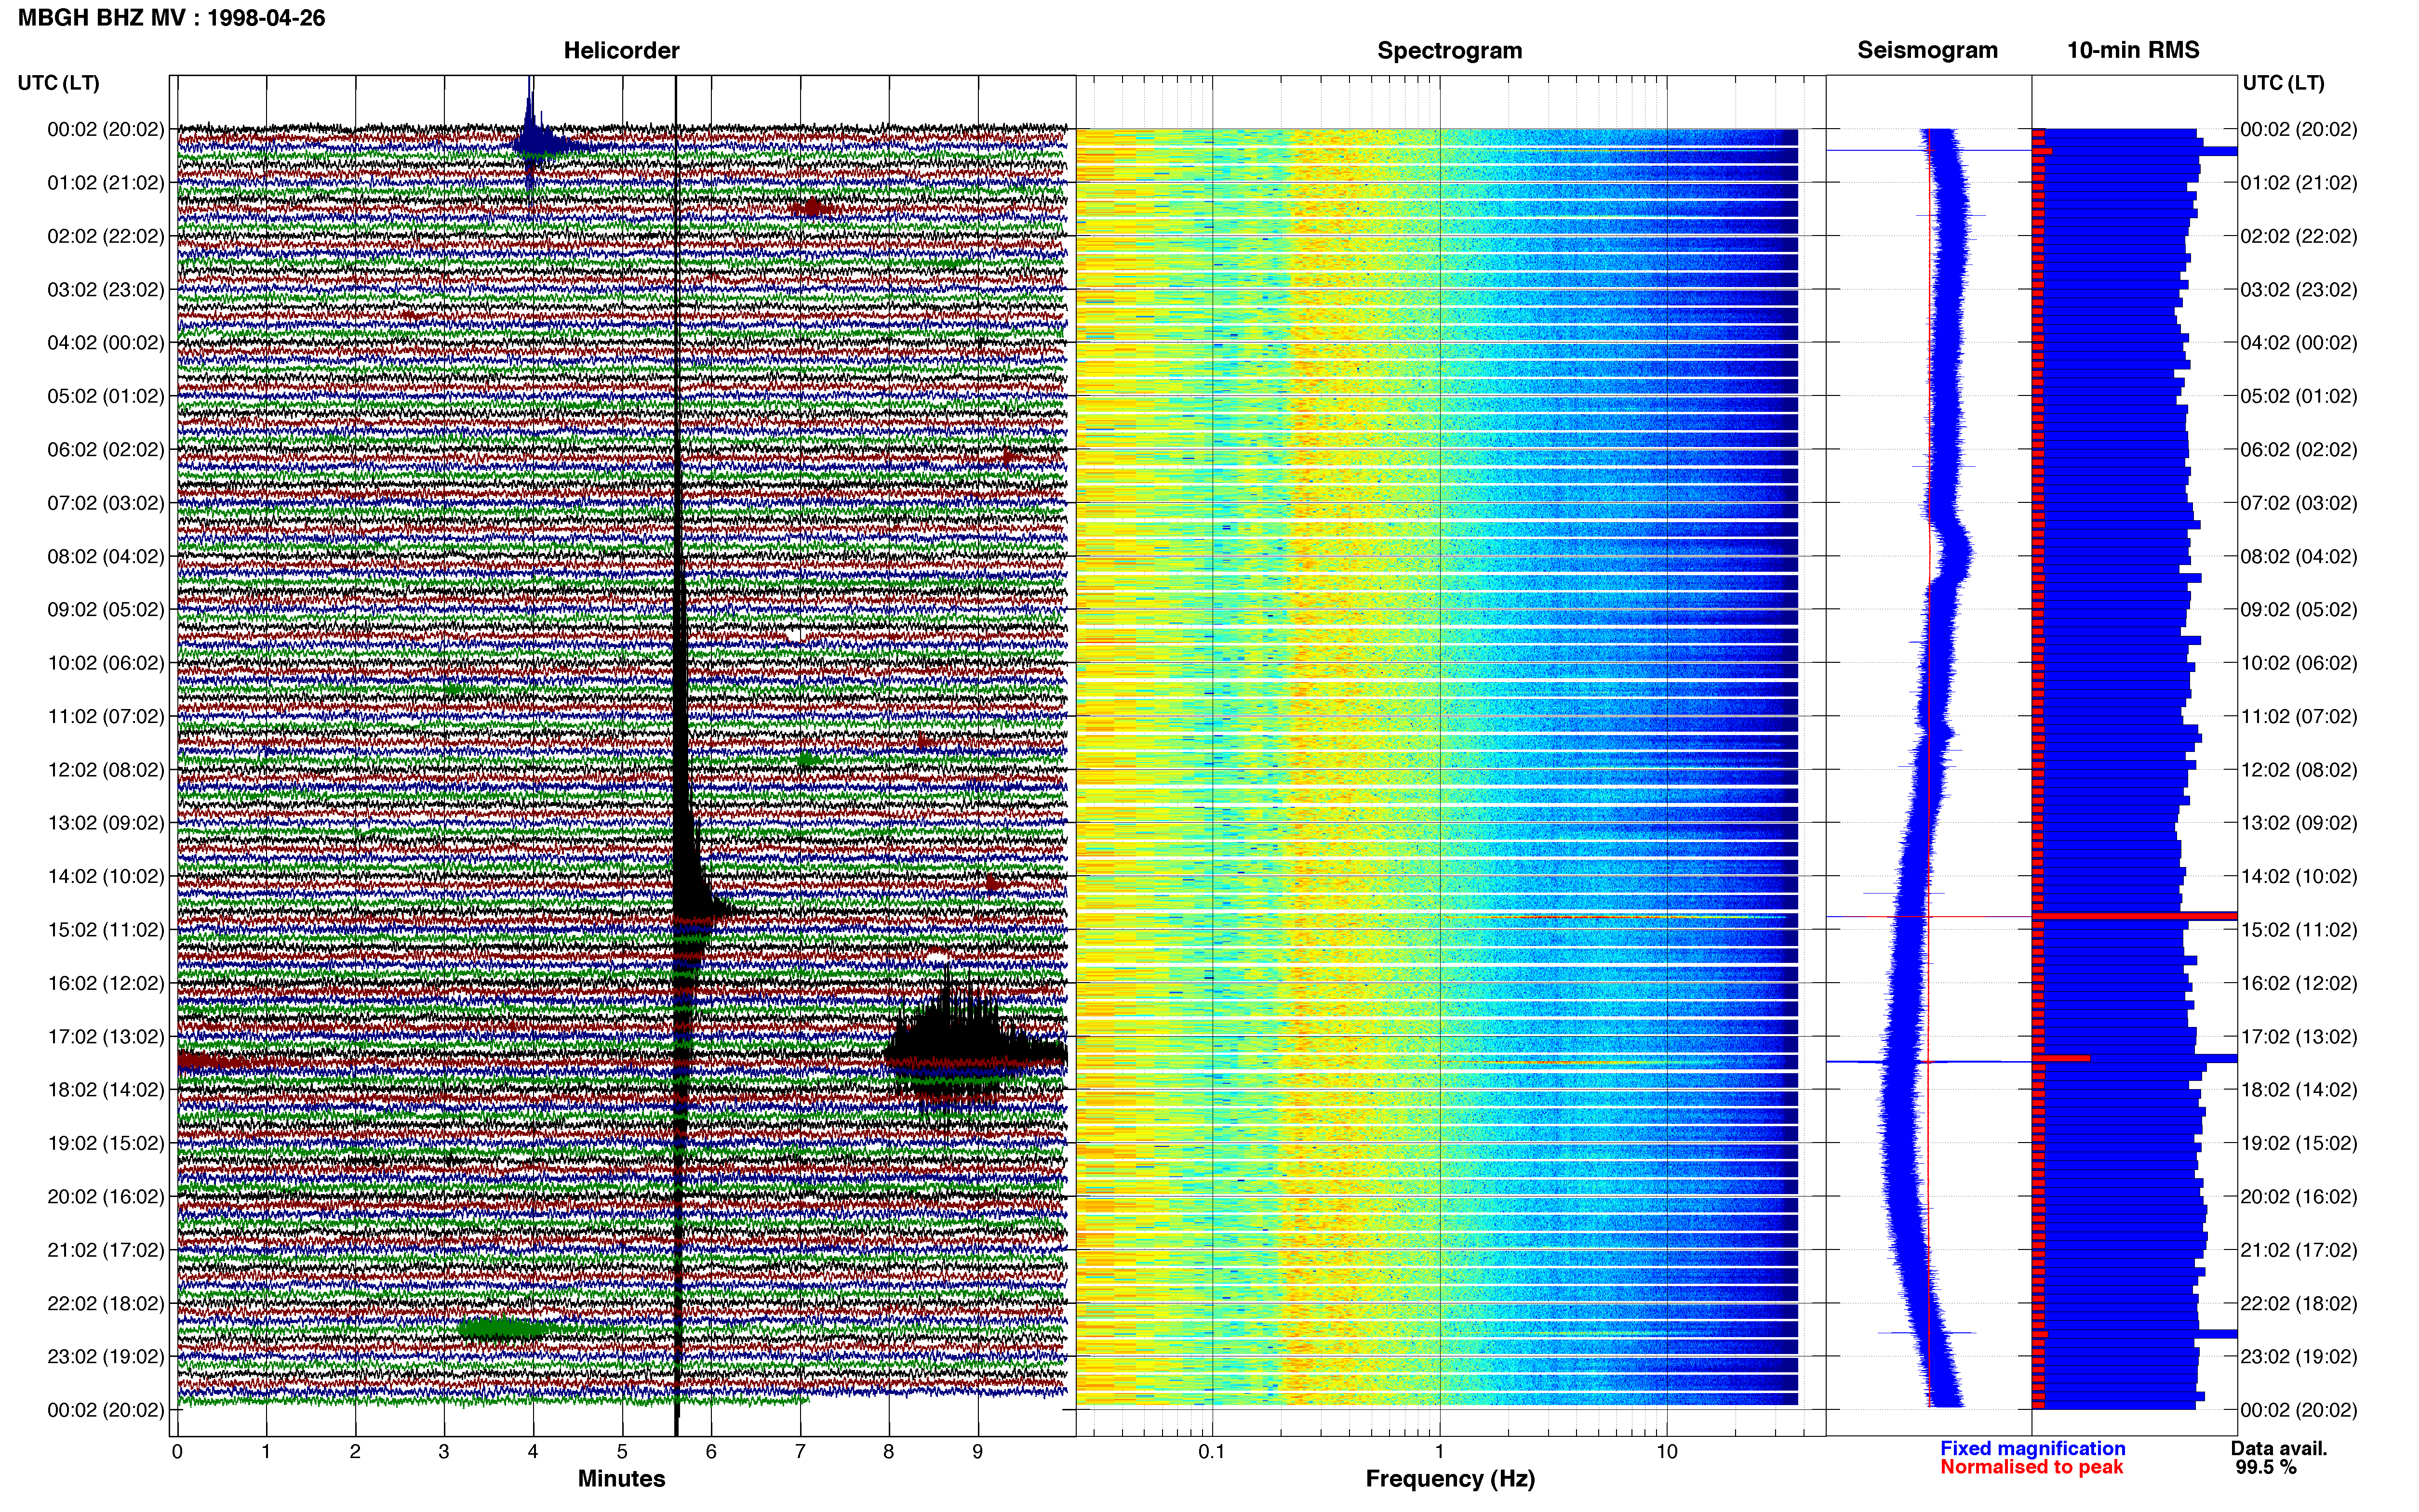Click the left time label '19:02 (15:02)'
Viewport: 2419px width, 1512px height.
click(105, 1143)
